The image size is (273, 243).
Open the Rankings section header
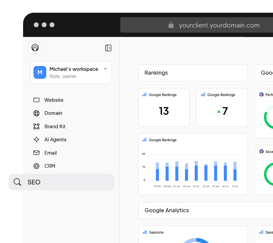tap(193, 73)
